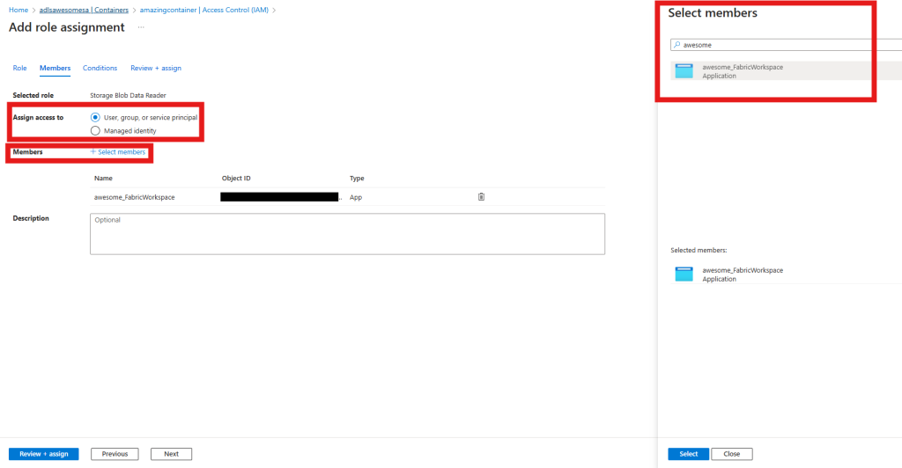Click the Review + assign button
The height and width of the screenshot is (468, 902).
pos(44,454)
